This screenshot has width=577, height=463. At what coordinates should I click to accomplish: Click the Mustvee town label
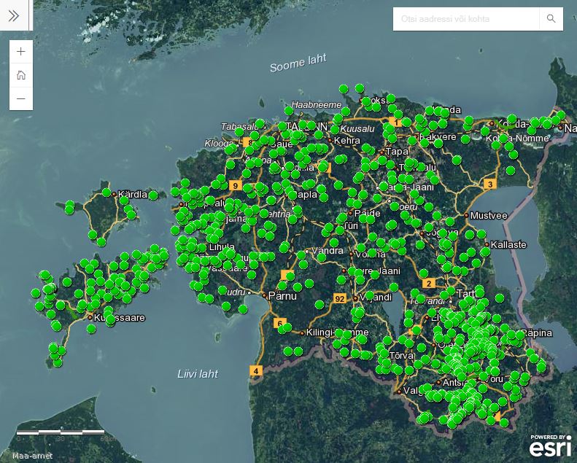coord(487,216)
